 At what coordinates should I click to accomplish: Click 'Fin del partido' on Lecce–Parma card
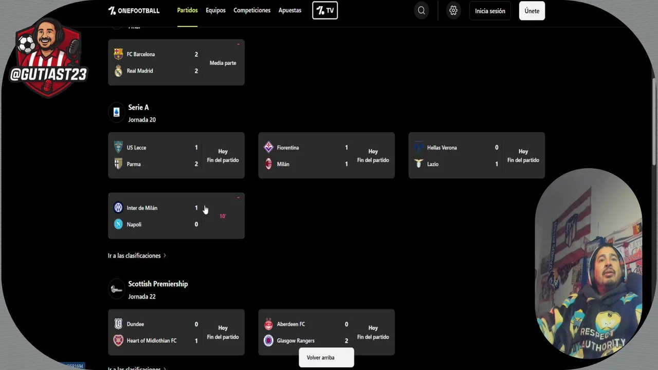click(x=223, y=160)
